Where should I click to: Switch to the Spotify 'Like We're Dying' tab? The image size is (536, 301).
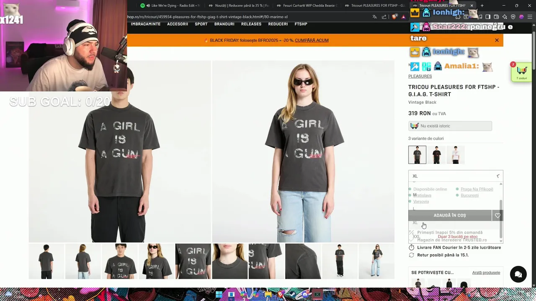[x=170, y=5]
